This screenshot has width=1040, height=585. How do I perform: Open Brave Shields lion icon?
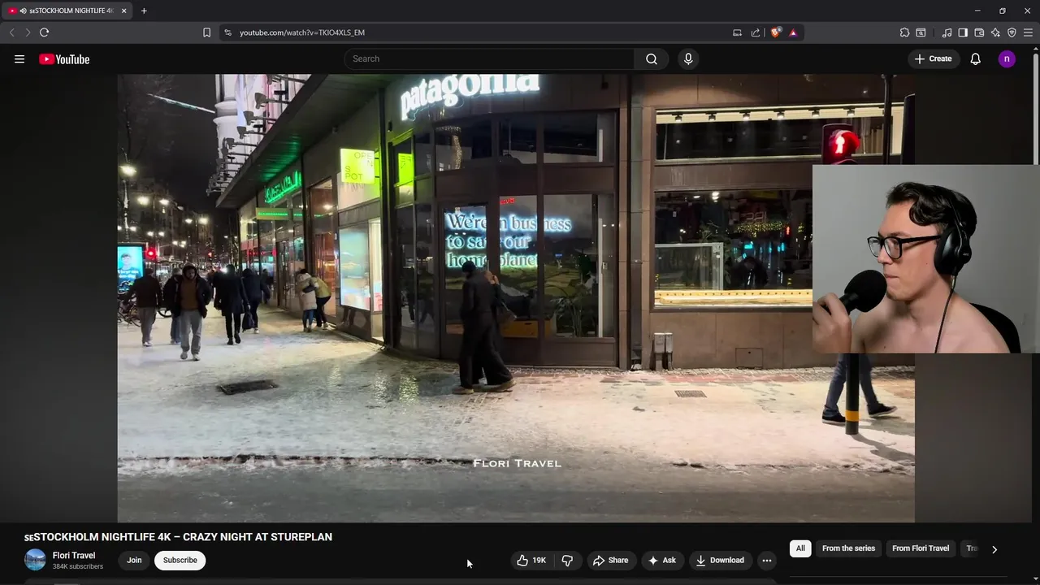[x=775, y=32]
